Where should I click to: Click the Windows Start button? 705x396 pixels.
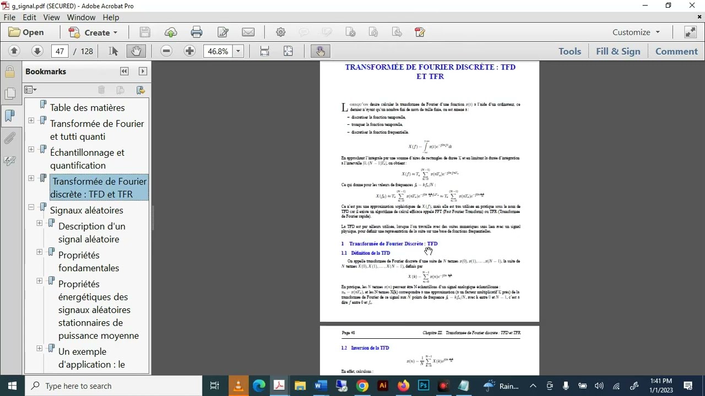tap(12, 386)
